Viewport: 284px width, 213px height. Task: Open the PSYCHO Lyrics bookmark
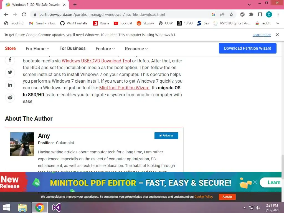[232, 23]
